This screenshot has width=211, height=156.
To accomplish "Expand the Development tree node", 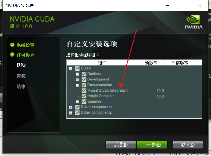I will click(x=77, y=80).
